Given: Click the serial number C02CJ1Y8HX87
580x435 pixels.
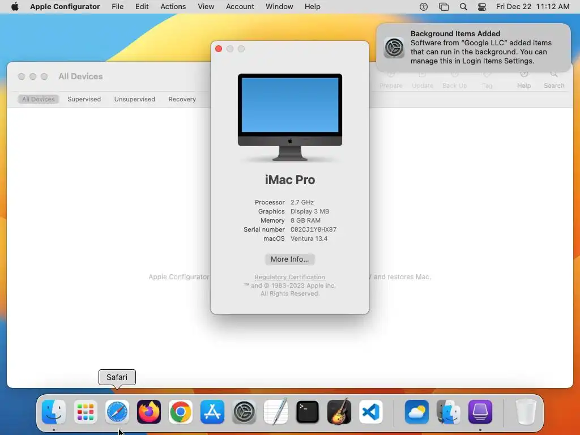Looking at the screenshot, I should 313,229.
